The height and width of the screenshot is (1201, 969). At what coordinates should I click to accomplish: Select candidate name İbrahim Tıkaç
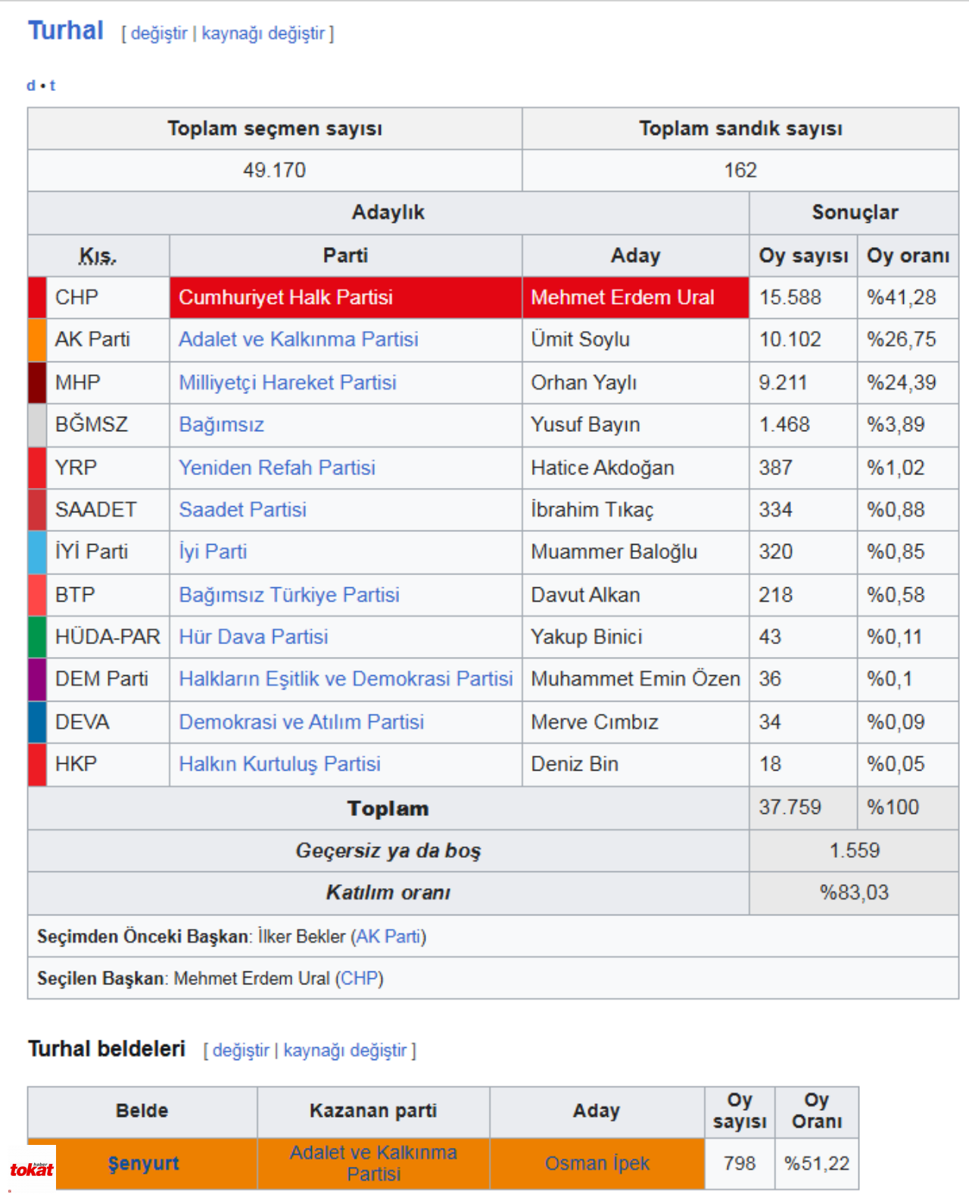tap(592, 509)
